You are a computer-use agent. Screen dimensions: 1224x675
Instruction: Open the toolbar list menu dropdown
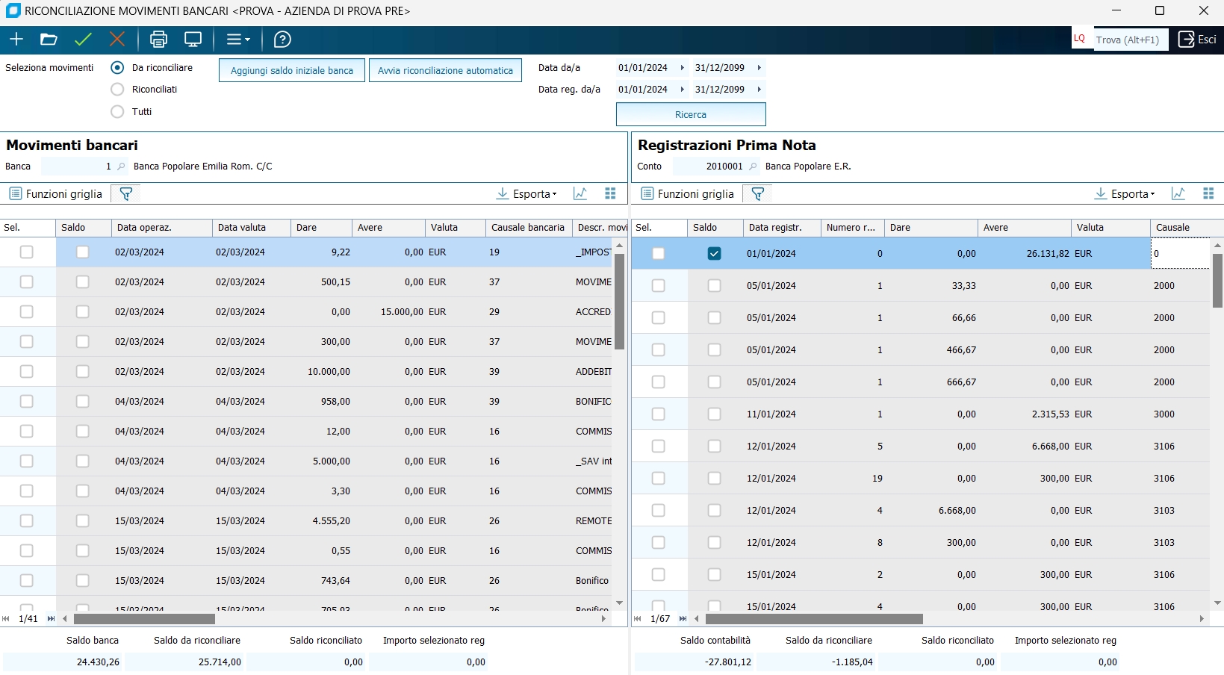click(x=238, y=40)
